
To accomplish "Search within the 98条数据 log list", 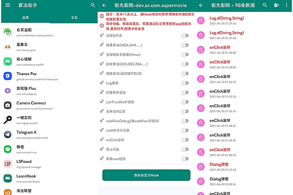I will pyautogui.click(x=265, y=5).
